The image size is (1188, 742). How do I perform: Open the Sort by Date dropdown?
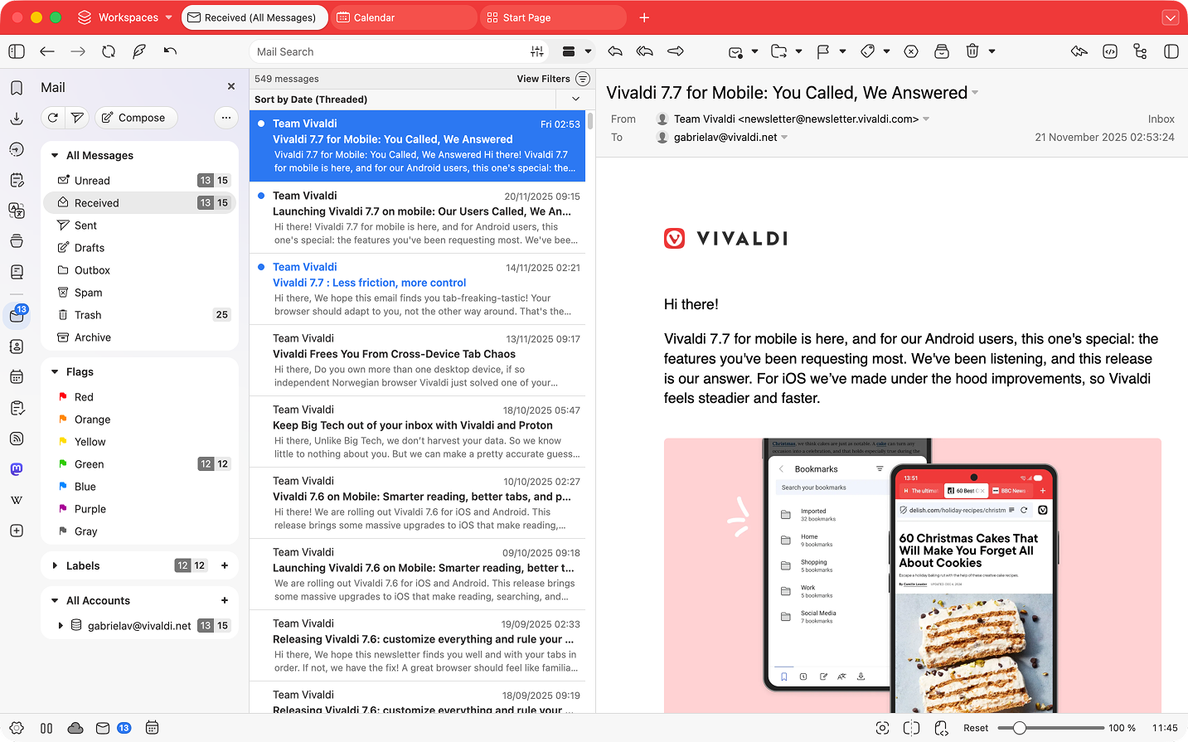(x=575, y=99)
